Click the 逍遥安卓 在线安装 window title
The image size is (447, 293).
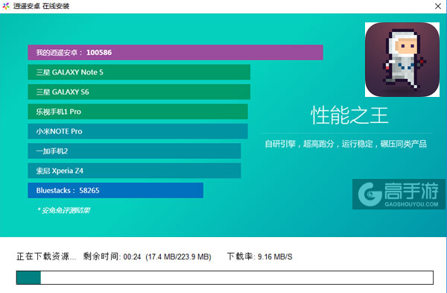41,6
